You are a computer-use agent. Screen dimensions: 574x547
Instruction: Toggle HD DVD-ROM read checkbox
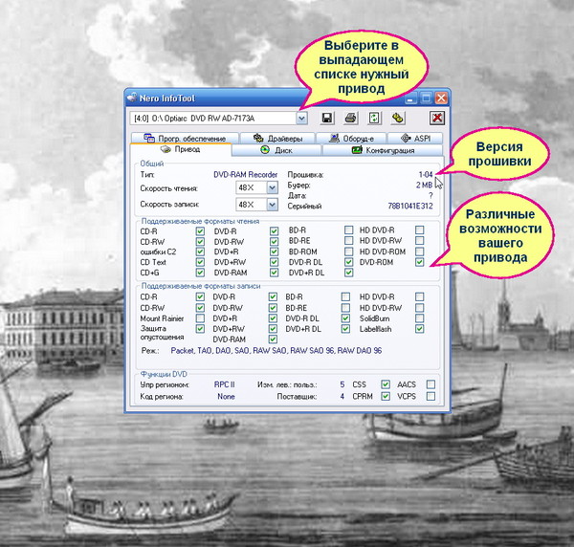pyautogui.click(x=420, y=252)
